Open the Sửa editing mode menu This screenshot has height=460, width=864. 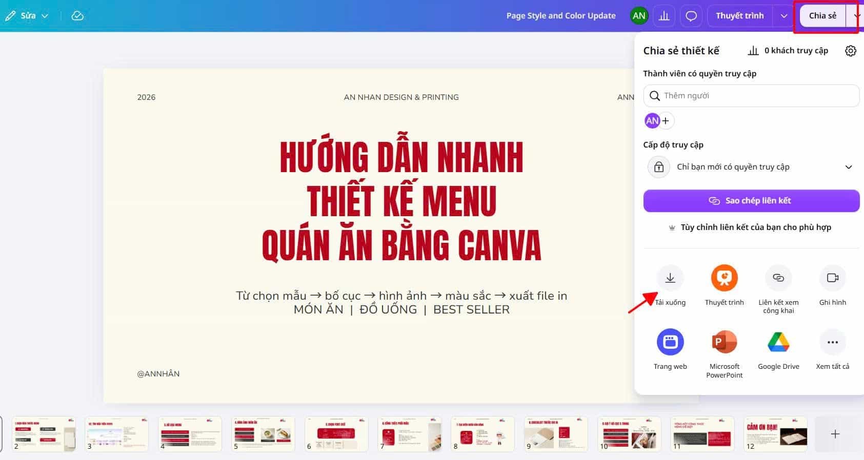click(27, 16)
